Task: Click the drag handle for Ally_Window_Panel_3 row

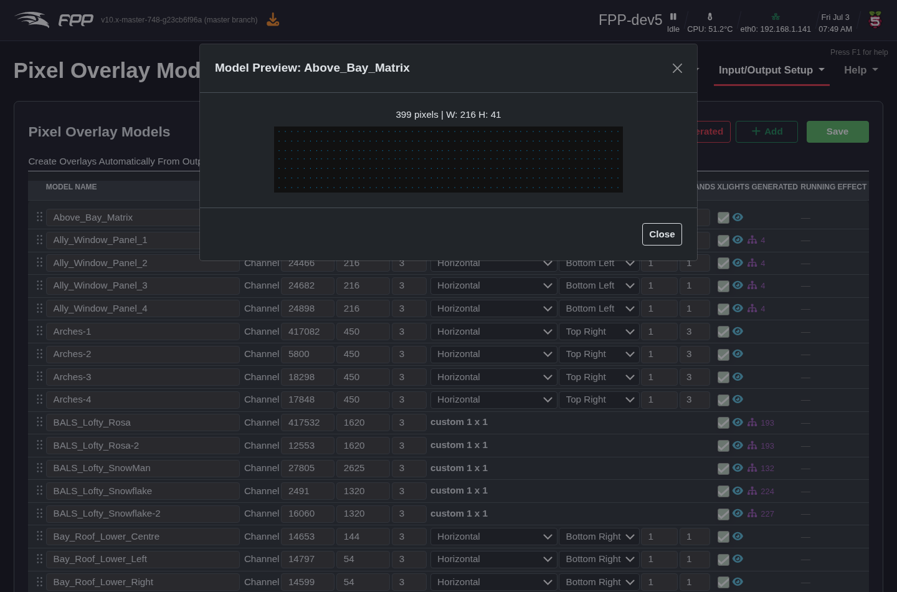Action: [x=39, y=285]
